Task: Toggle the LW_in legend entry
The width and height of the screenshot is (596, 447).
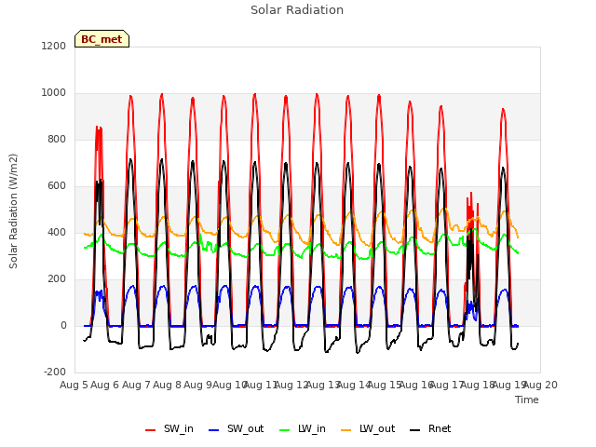Action: [x=303, y=428]
